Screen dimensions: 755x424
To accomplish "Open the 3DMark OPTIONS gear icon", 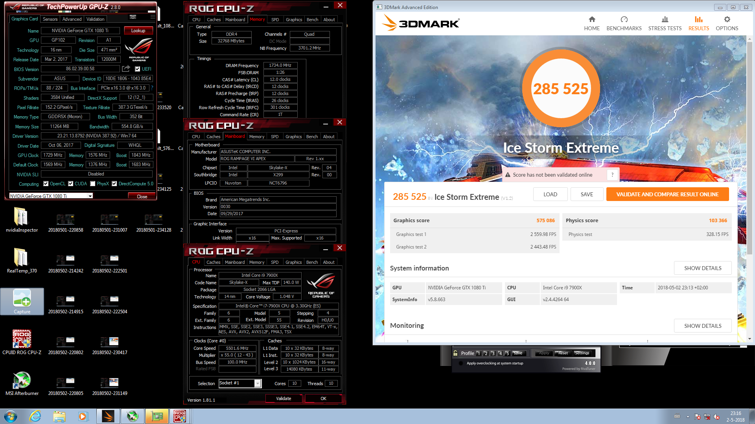I will pyautogui.click(x=727, y=19).
